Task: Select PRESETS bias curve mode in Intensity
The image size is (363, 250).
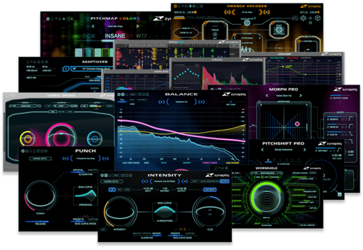Action: 175,233
